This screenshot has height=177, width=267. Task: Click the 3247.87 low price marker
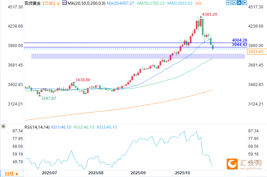tap(48, 98)
